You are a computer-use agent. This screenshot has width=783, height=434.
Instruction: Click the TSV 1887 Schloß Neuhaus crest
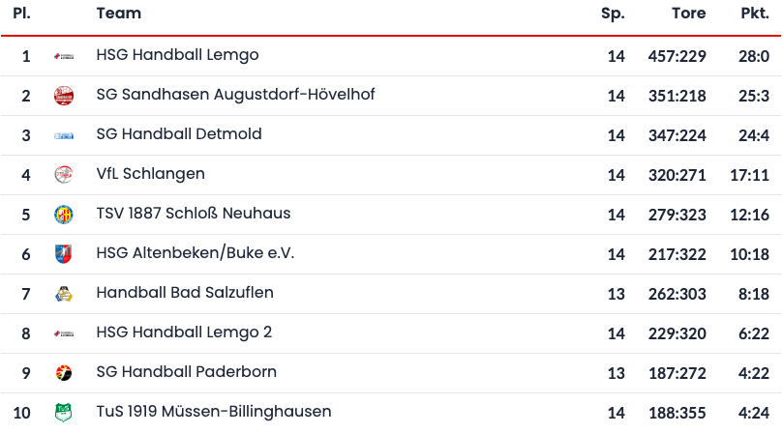point(64,215)
